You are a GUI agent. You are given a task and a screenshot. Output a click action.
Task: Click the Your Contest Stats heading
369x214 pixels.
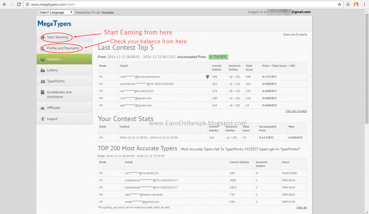pos(126,119)
